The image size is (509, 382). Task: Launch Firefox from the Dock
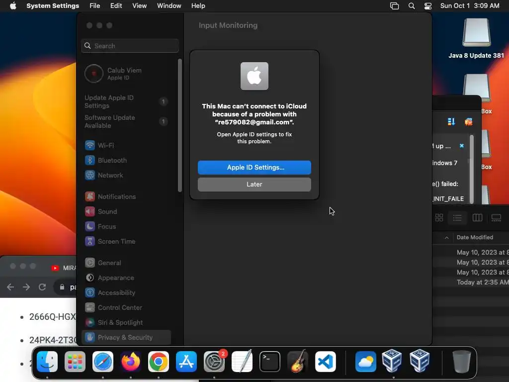point(131,362)
